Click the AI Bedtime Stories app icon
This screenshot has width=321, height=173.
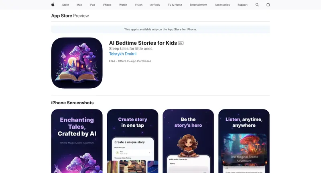click(x=77, y=63)
